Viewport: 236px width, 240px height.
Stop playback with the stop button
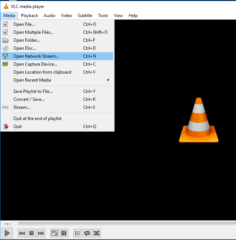[x=31, y=233]
